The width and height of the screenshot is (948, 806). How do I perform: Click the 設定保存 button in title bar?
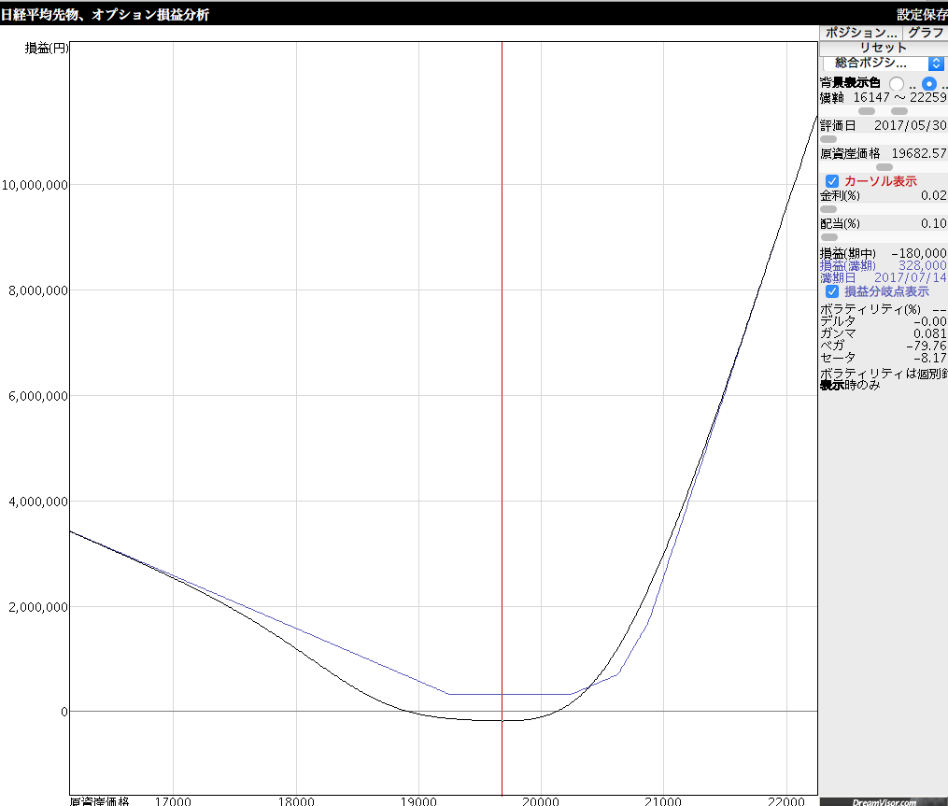(921, 14)
